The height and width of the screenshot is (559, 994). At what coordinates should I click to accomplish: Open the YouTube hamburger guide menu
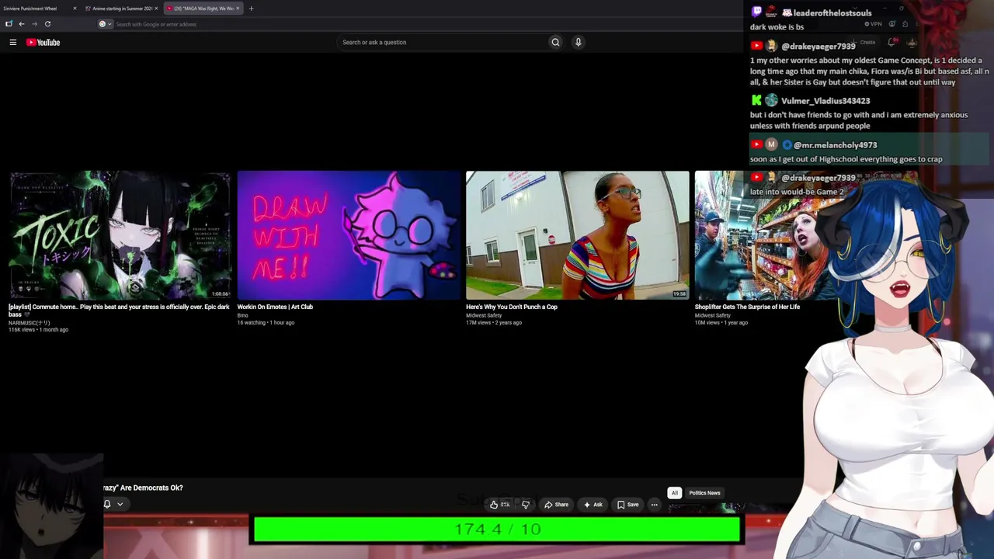click(13, 42)
